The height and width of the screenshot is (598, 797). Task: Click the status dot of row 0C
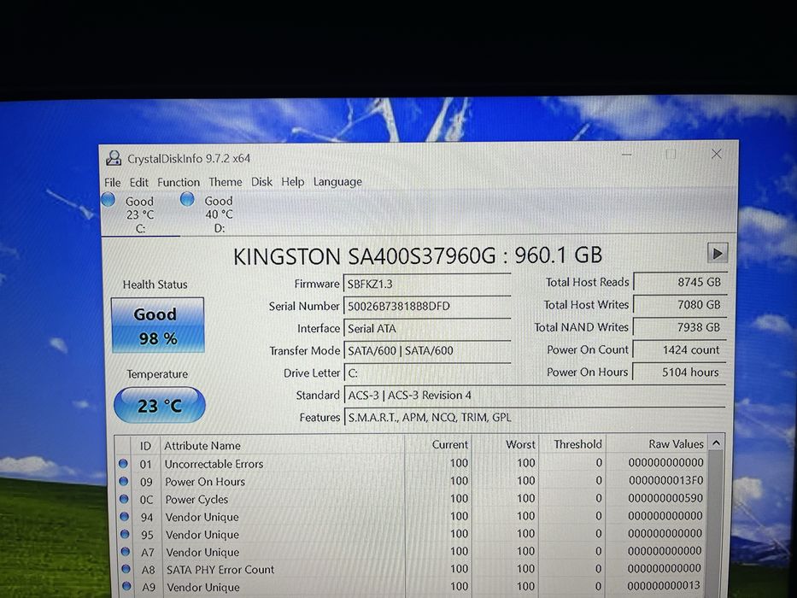pos(124,499)
